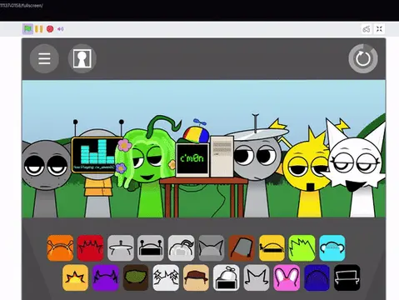Pick the brown bucket-hat character icon
The width and height of the screenshot is (399, 300).
tap(242, 247)
